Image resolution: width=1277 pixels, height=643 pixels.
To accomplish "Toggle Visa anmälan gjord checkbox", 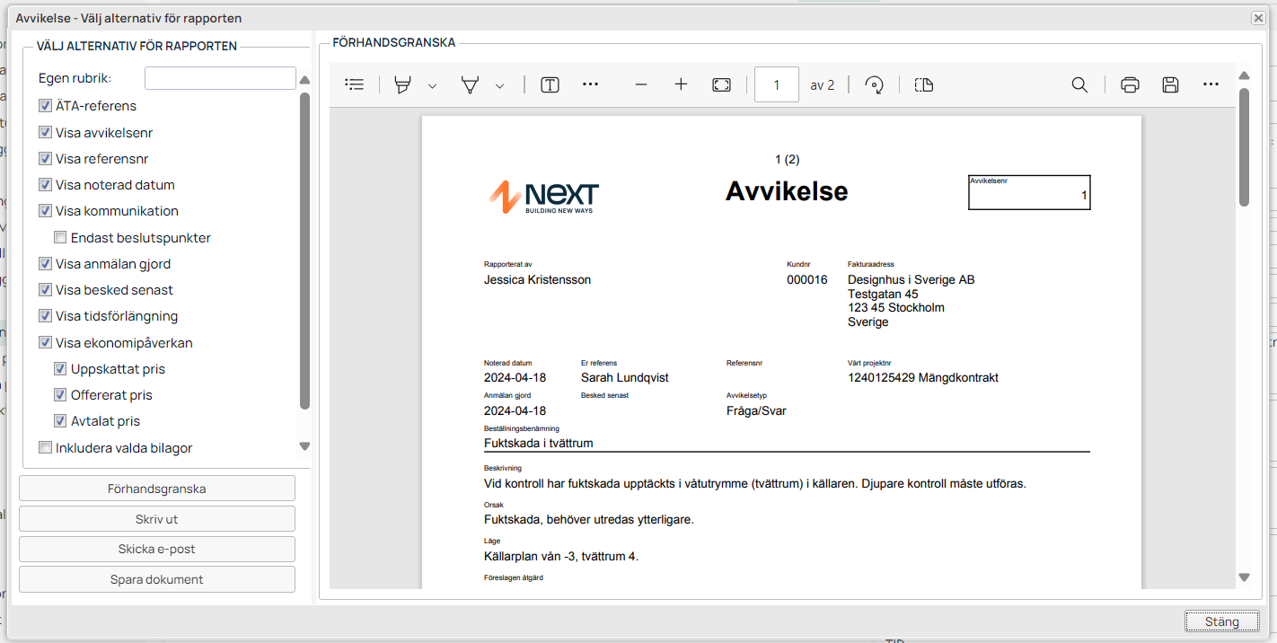I will coord(45,264).
